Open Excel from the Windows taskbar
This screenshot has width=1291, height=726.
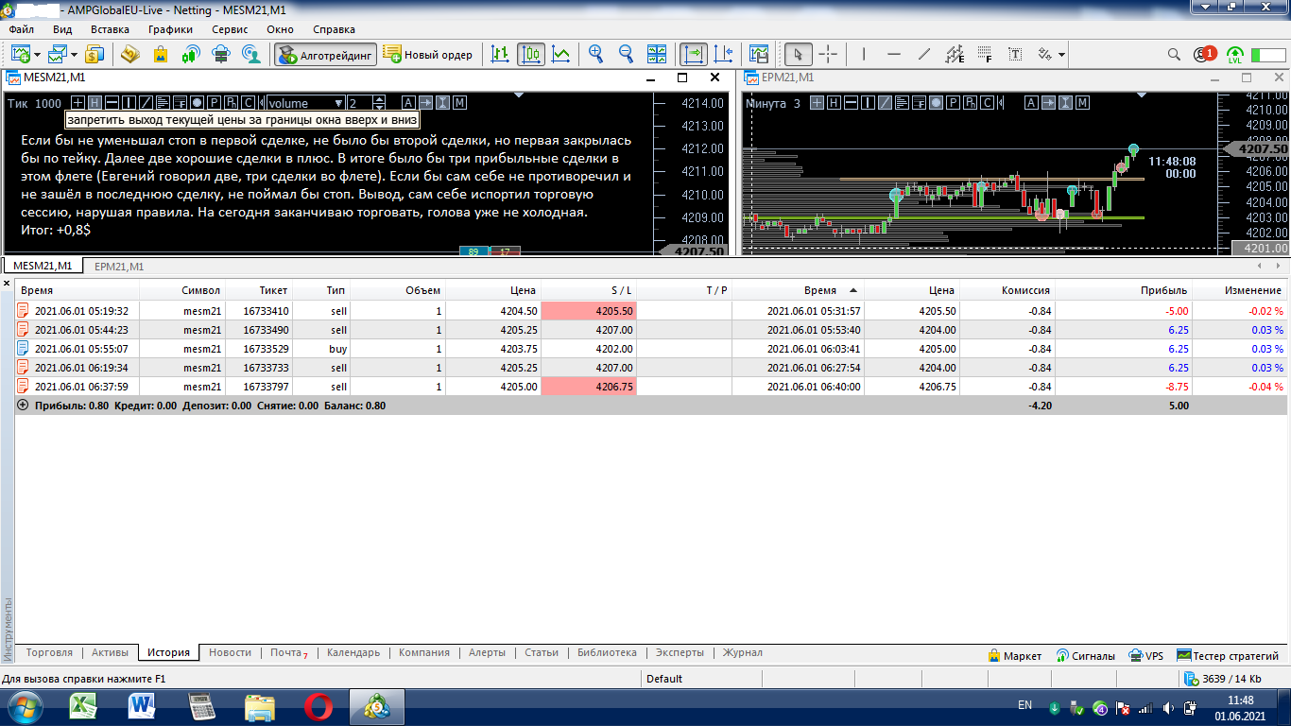coord(84,705)
